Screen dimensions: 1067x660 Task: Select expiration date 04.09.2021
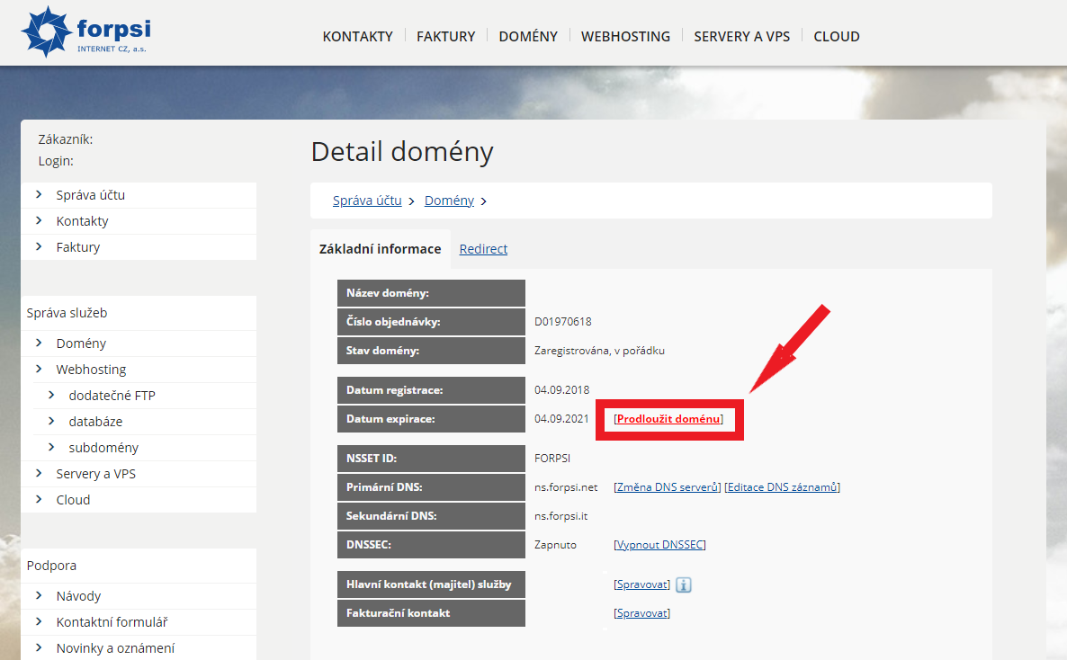tap(561, 419)
